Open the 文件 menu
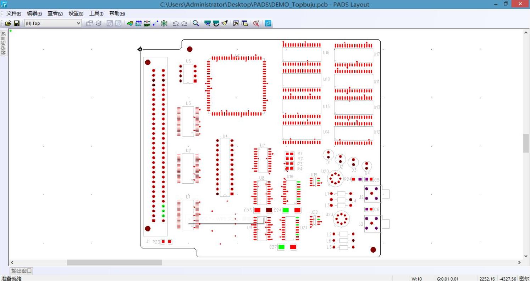 (13, 13)
